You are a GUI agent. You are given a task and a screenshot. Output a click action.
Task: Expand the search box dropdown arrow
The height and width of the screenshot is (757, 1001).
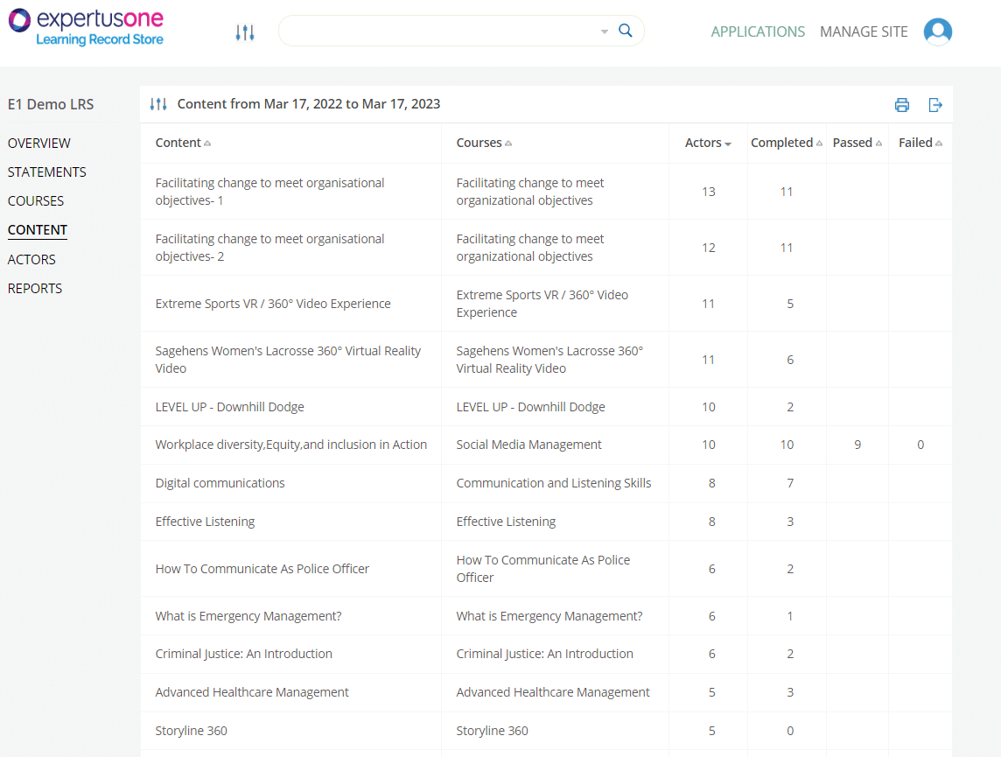coord(604,32)
